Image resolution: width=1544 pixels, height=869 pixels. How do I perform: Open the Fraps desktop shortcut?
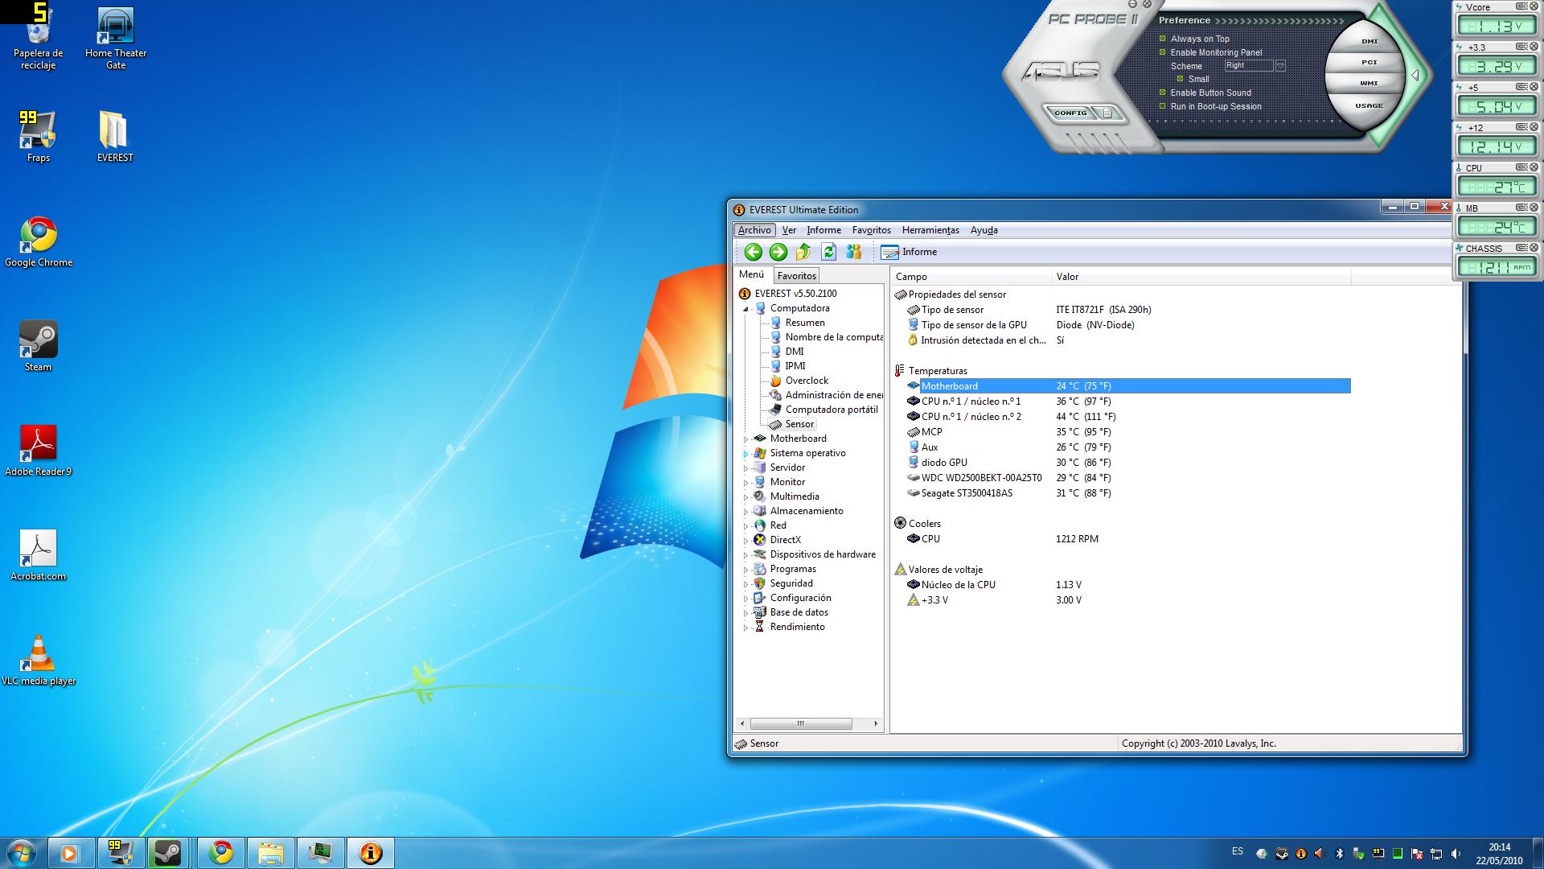tap(38, 137)
